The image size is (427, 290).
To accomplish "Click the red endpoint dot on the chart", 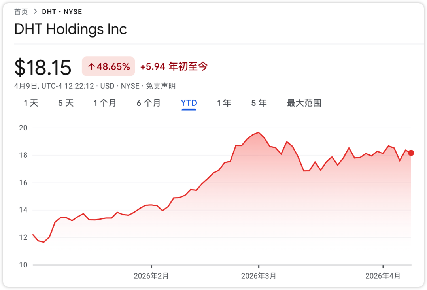I will [411, 153].
